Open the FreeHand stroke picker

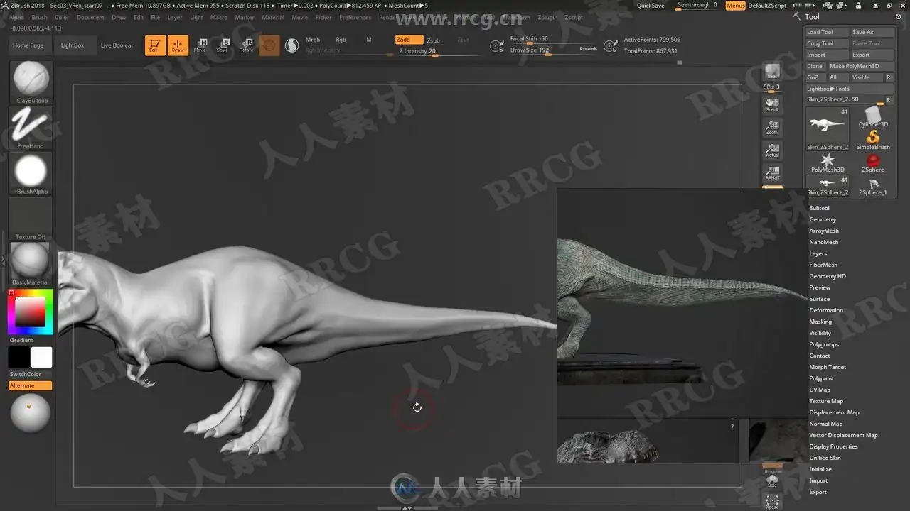pyautogui.click(x=31, y=126)
